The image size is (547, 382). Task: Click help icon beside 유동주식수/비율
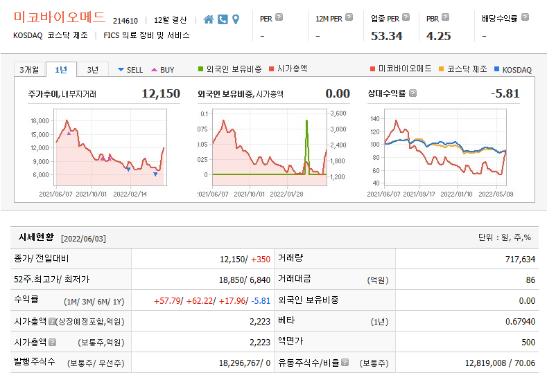click(345, 363)
